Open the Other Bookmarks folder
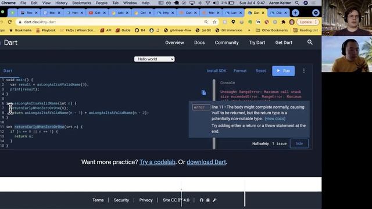The image size is (372, 209). tap(271, 30)
